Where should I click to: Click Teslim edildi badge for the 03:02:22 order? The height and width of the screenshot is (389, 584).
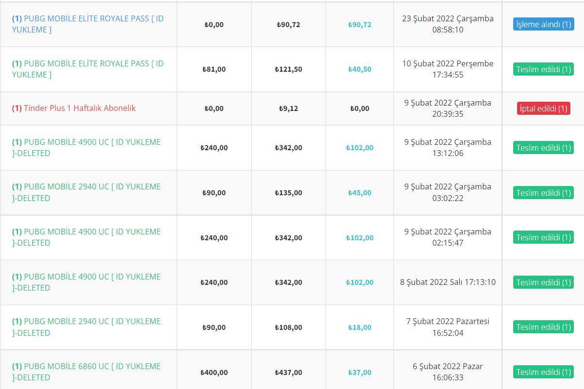tap(543, 193)
